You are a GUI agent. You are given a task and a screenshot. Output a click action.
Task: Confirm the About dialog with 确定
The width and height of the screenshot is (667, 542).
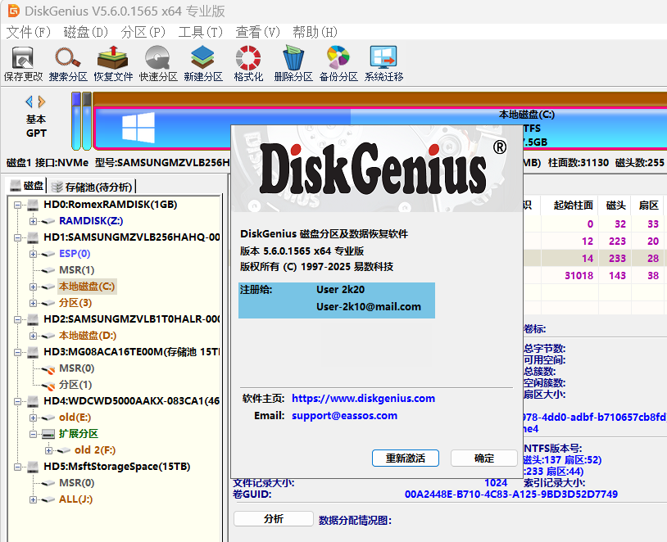point(484,458)
